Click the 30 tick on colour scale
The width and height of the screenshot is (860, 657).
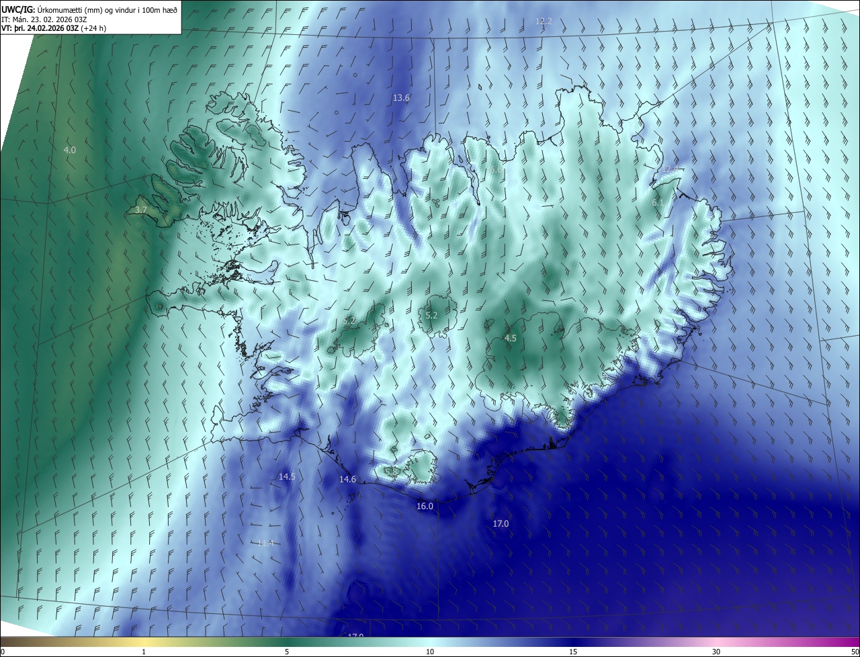716,652
